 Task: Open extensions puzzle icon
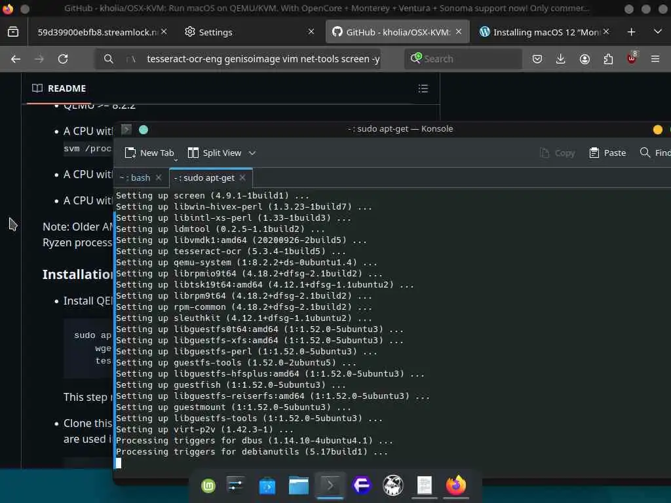click(608, 59)
